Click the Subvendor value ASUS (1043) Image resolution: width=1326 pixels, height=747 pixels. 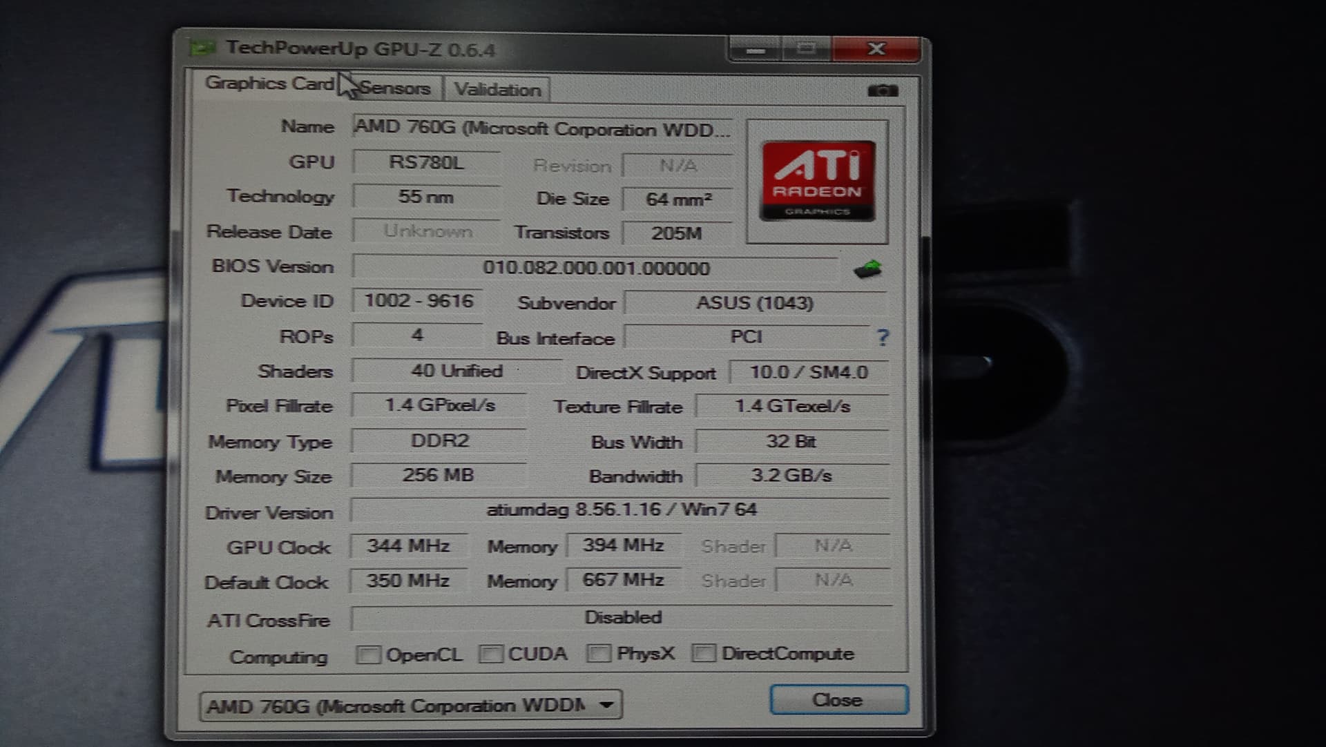(755, 303)
